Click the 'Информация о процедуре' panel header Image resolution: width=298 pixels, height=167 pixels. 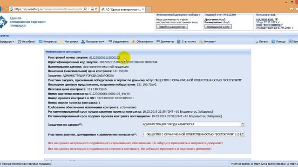tap(148, 51)
